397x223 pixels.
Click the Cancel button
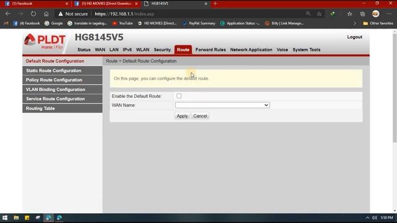pos(200,116)
